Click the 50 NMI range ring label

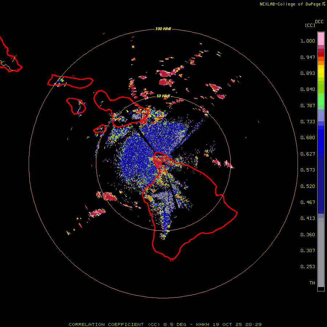point(163,96)
